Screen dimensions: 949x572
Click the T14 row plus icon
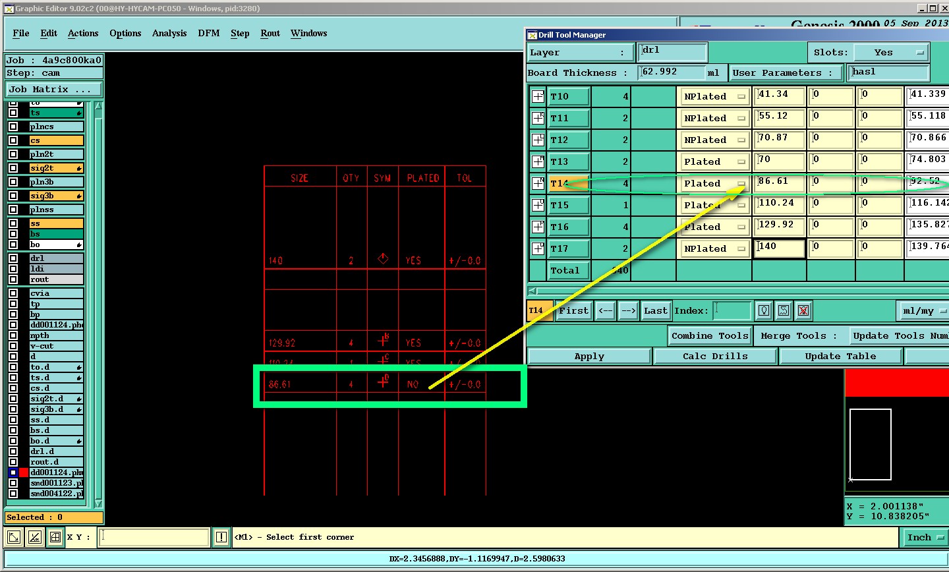[538, 183]
